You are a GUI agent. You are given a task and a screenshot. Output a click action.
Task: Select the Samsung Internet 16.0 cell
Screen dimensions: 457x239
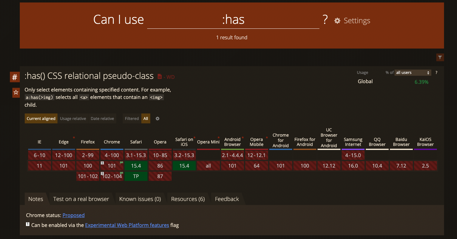353,166
